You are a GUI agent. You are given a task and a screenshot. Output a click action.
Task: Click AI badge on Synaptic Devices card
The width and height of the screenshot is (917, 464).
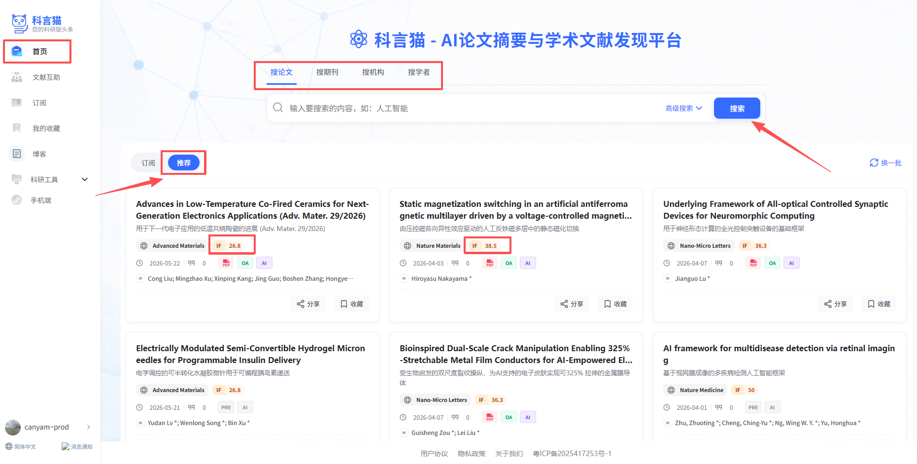pos(791,263)
